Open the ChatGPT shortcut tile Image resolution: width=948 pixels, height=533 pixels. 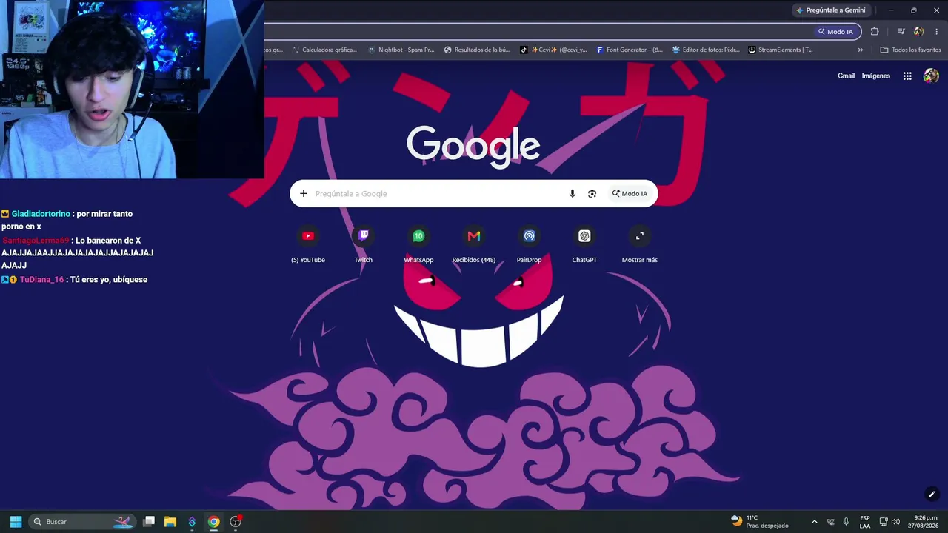(584, 245)
